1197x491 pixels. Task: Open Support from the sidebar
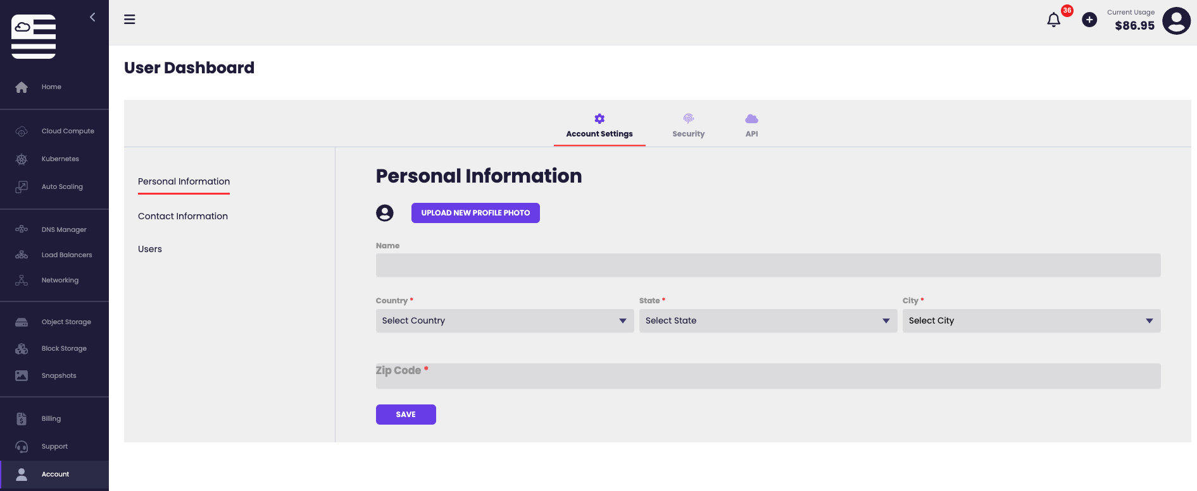(54, 447)
